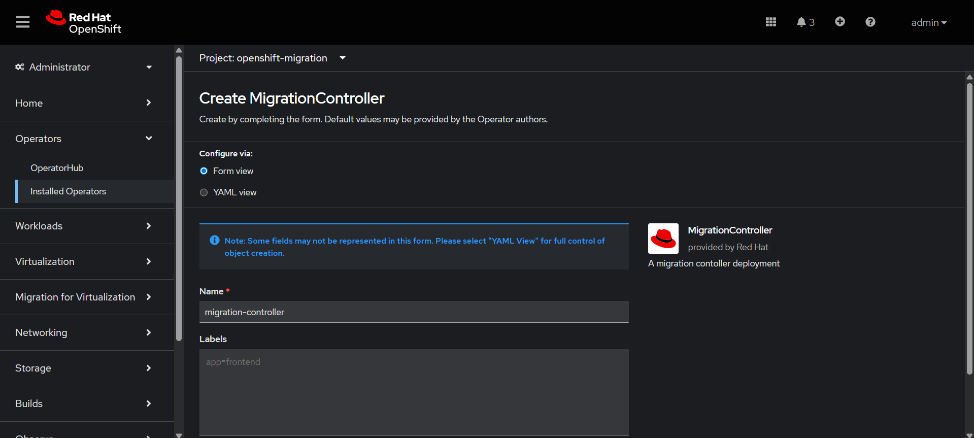Screen dimensions: 974x438
Task: Open the application launcher grid icon
Action: 770,22
